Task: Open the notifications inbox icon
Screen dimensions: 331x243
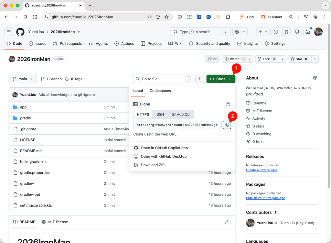Action: 308,32
